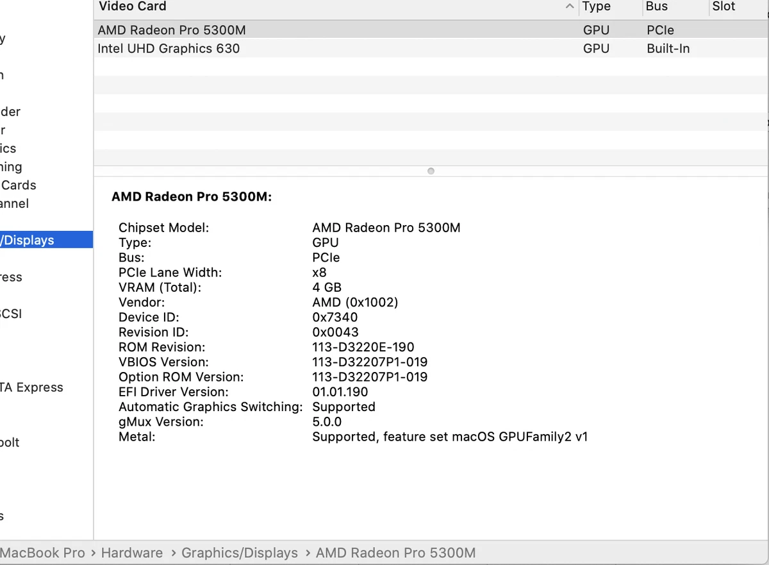Image resolution: width=769 pixels, height=565 pixels.
Task: Select Graphics/Displays in the sidebar
Action: point(46,240)
